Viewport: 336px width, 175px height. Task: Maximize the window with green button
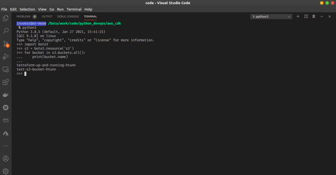(327, 3)
